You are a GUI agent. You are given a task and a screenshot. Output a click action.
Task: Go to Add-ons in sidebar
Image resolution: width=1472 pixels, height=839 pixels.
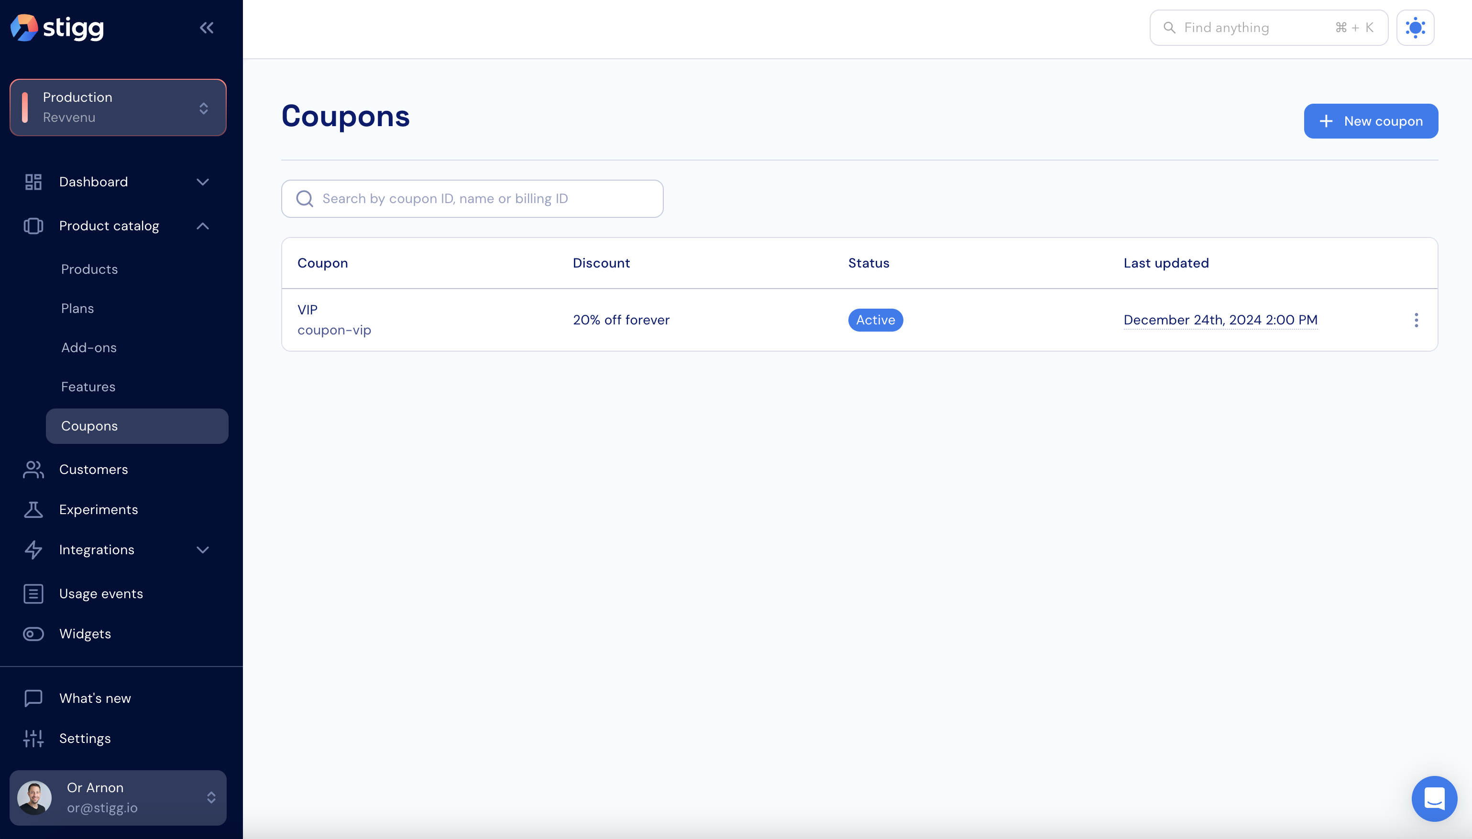point(89,347)
